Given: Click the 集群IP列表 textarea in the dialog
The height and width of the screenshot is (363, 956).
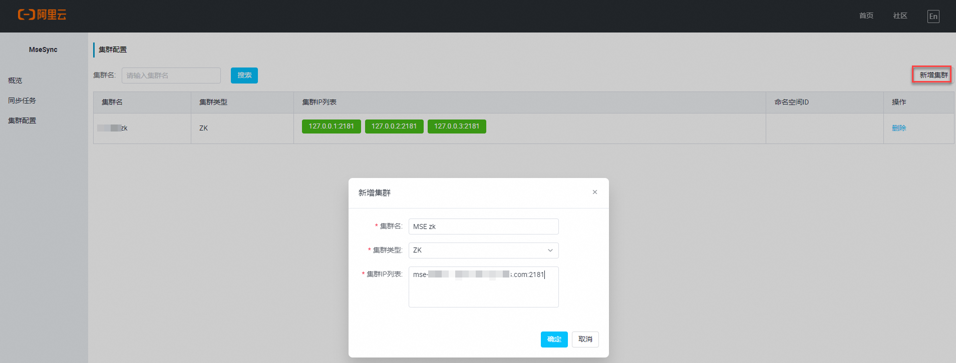Looking at the screenshot, I should tap(483, 287).
